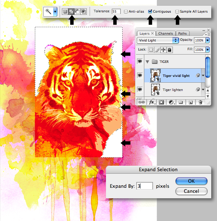Close the Layers panel window

point(209,30)
